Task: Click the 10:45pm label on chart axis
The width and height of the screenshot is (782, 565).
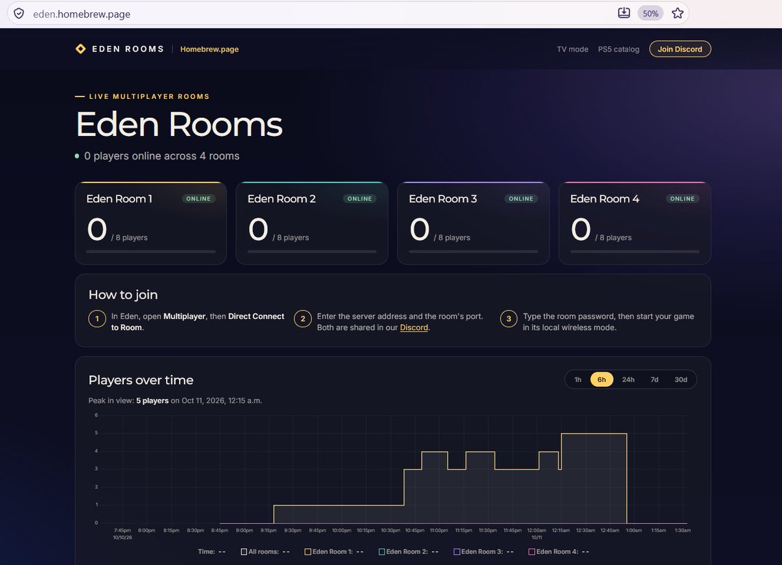Action: 414,531
